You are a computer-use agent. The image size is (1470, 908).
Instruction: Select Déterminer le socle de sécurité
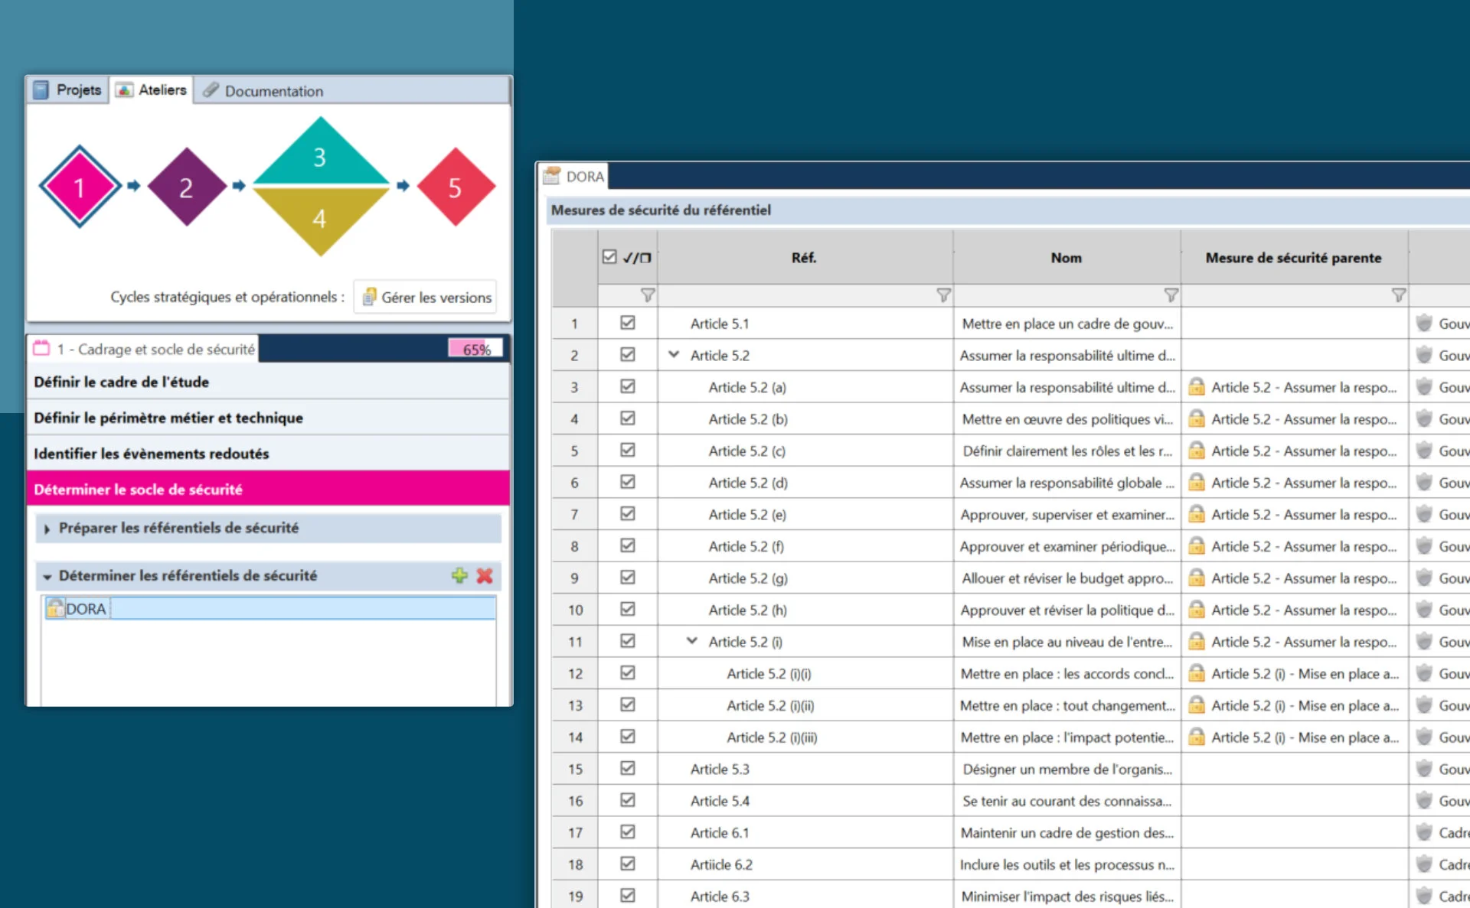tap(268, 489)
